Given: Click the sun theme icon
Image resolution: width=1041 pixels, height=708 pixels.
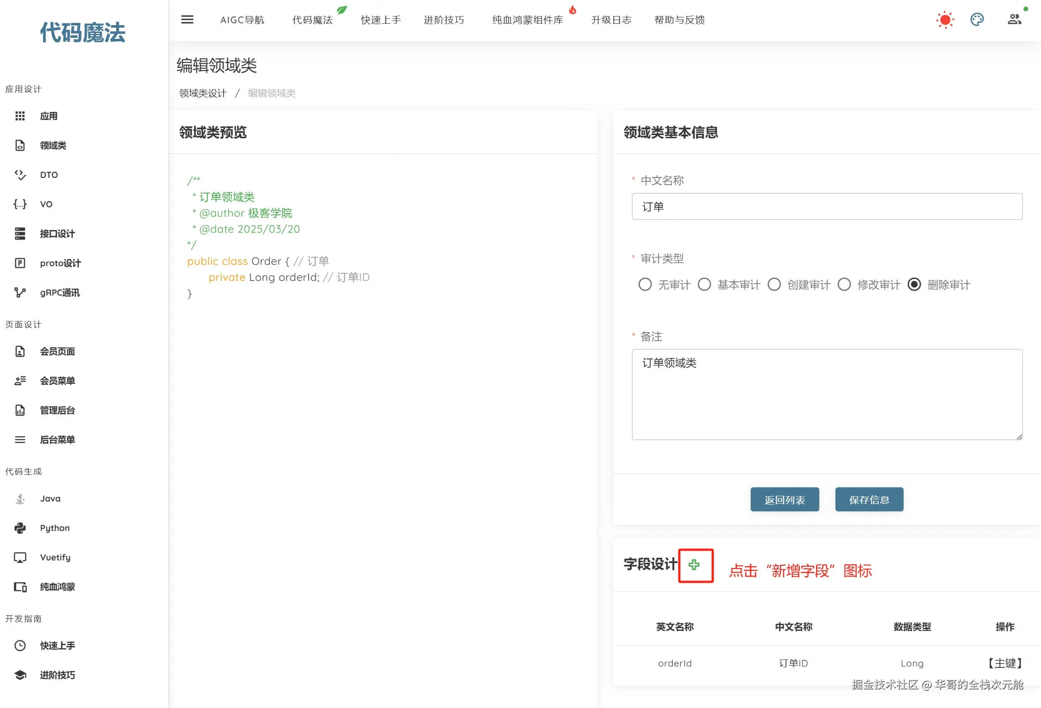Looking at the screenshot, I should 945,20.
